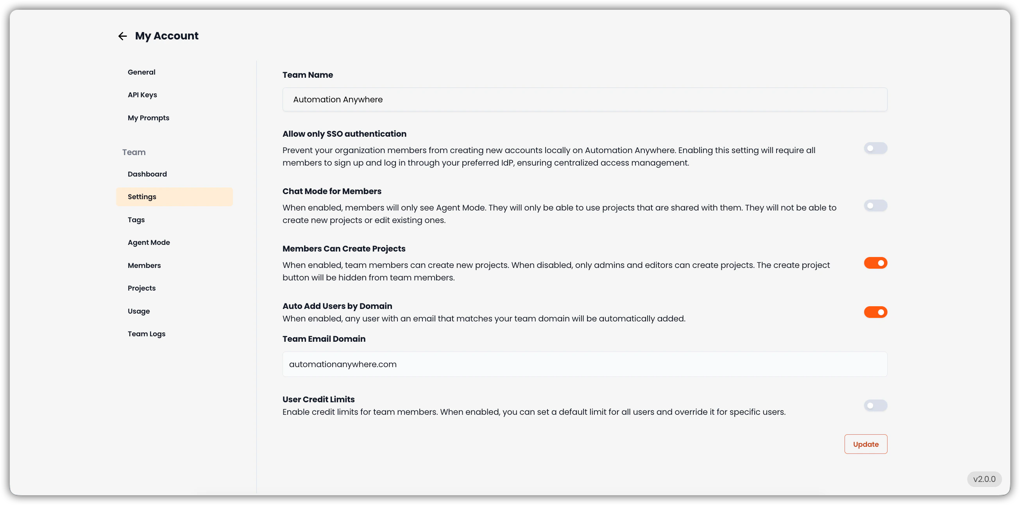This screenshot has width=1020, height=505.
Task: Open the General settings section
Action: (141, 71)
